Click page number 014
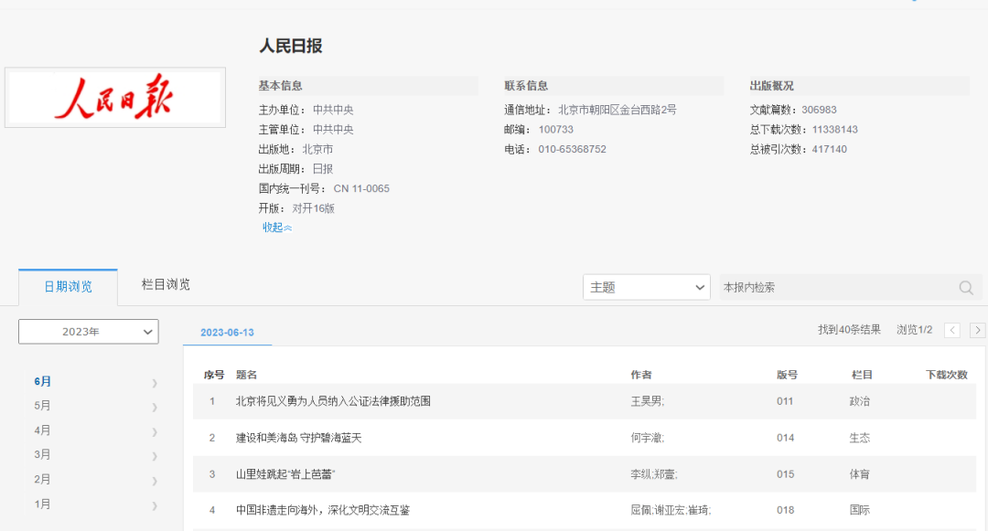The width and height of the screenshot is (988, 531). pos(785,438)
